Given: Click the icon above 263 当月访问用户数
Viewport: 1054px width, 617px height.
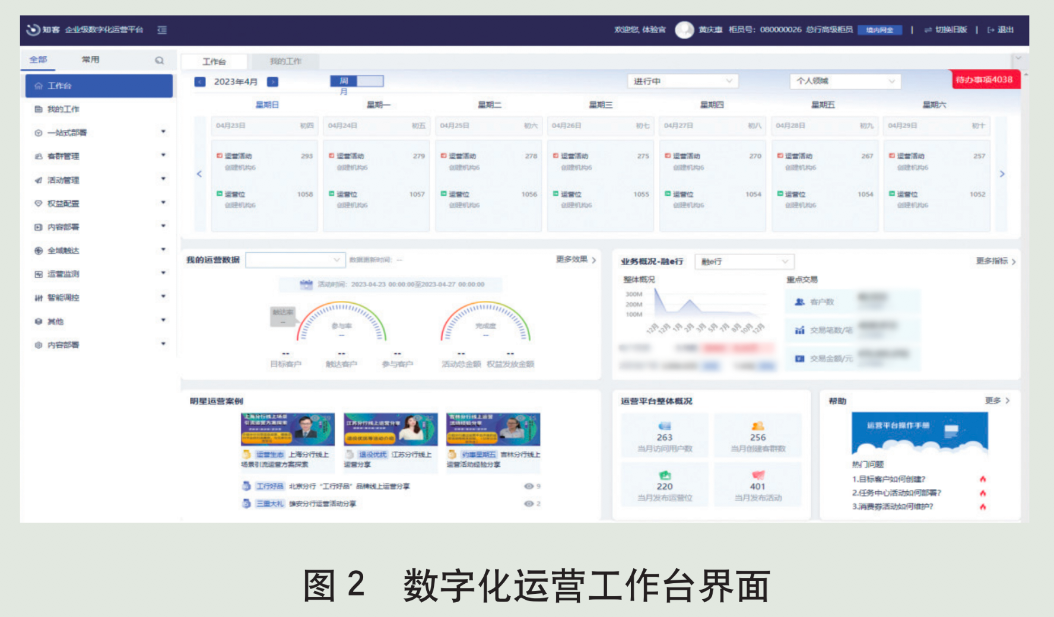Looking at the screenshot, I should tap(665, 425).
